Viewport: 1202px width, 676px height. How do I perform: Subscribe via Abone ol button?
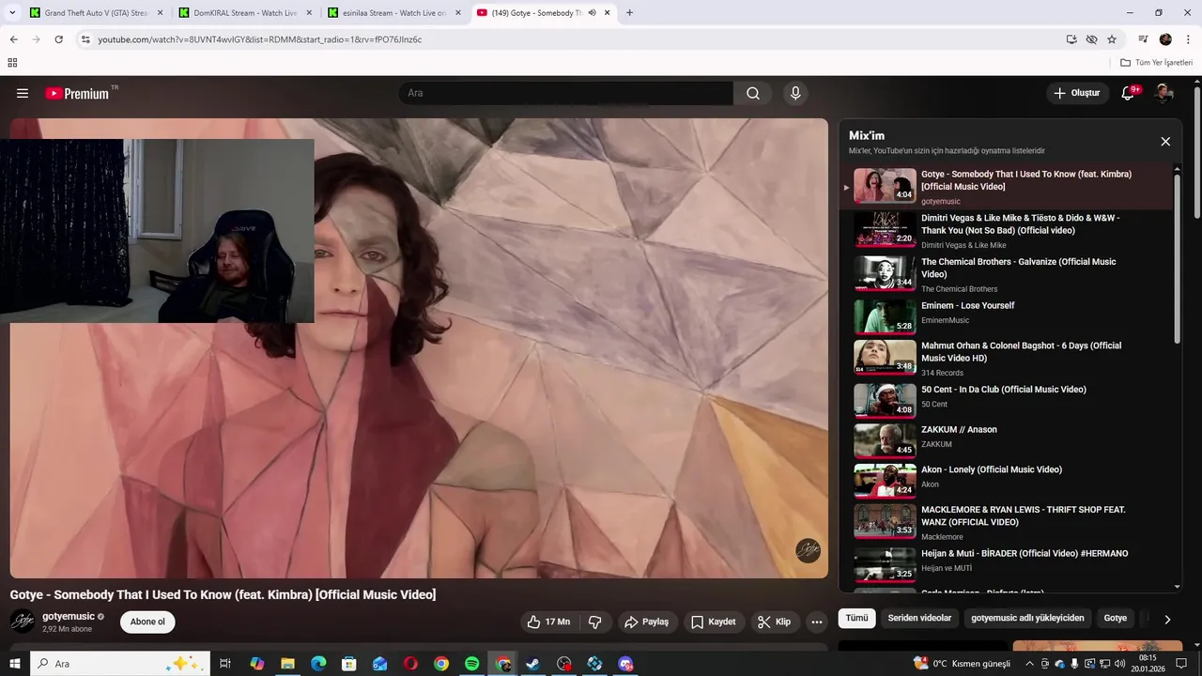tap(147, 622)
